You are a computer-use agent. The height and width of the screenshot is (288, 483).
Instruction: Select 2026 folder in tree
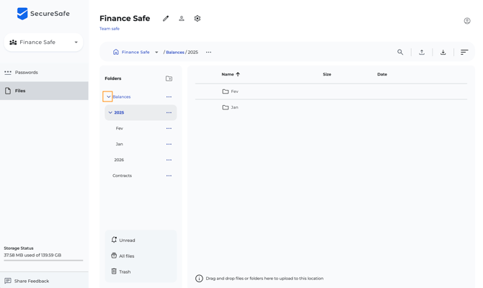coord(119,160)
